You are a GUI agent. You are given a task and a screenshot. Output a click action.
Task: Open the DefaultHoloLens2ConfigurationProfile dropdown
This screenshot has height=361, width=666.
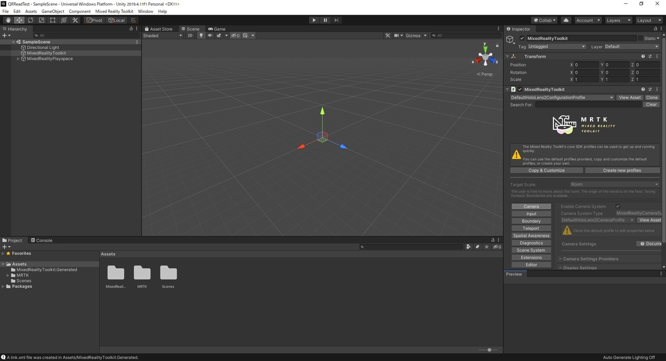pos(562,97)
